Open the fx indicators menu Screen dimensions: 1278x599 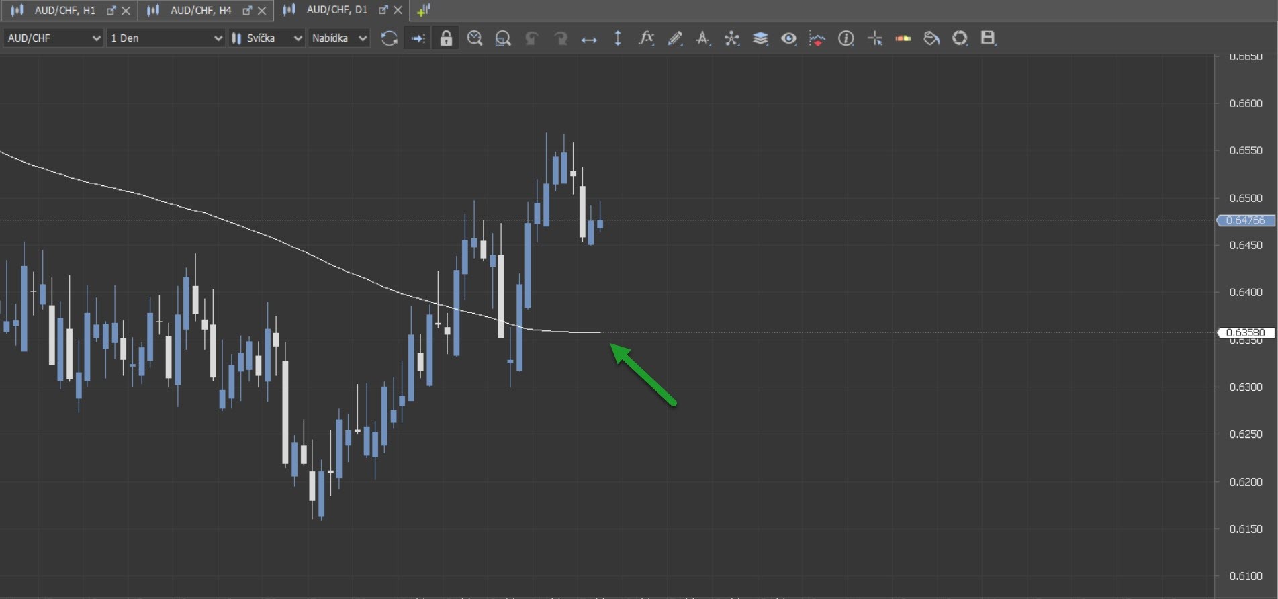point(646,38)
